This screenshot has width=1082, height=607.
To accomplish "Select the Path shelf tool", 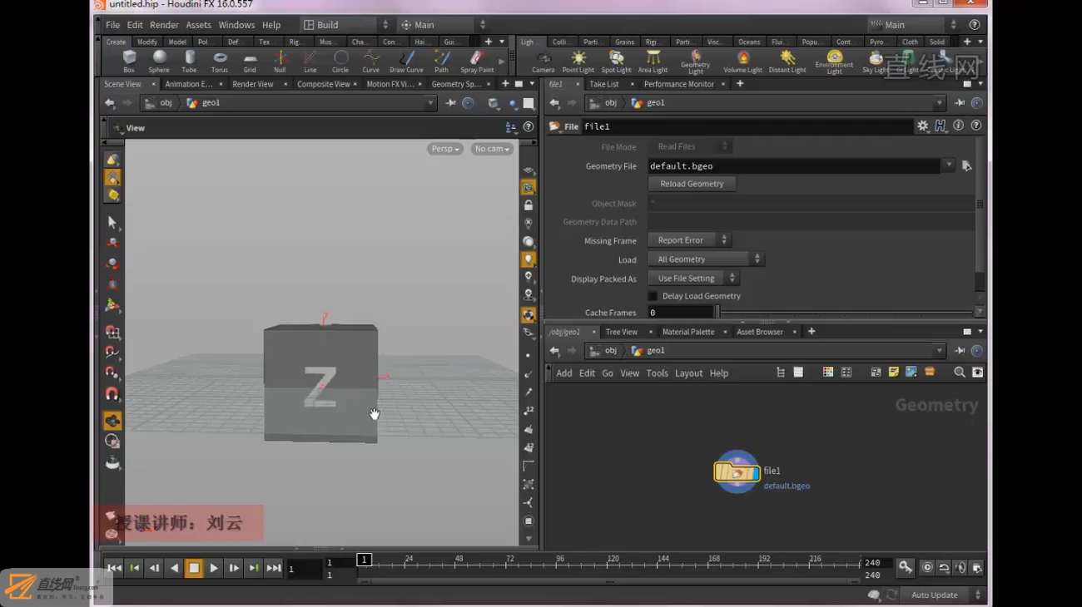I will tap(441, 61).
